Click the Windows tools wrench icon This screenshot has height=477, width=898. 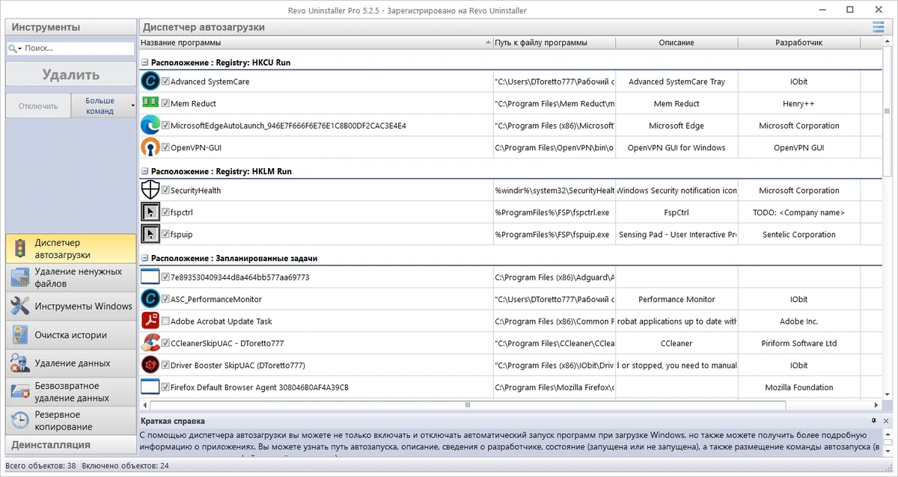[20, 306]
